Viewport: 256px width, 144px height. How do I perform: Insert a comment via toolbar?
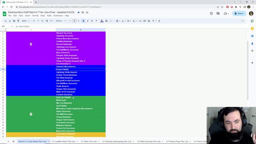point(145,21)
